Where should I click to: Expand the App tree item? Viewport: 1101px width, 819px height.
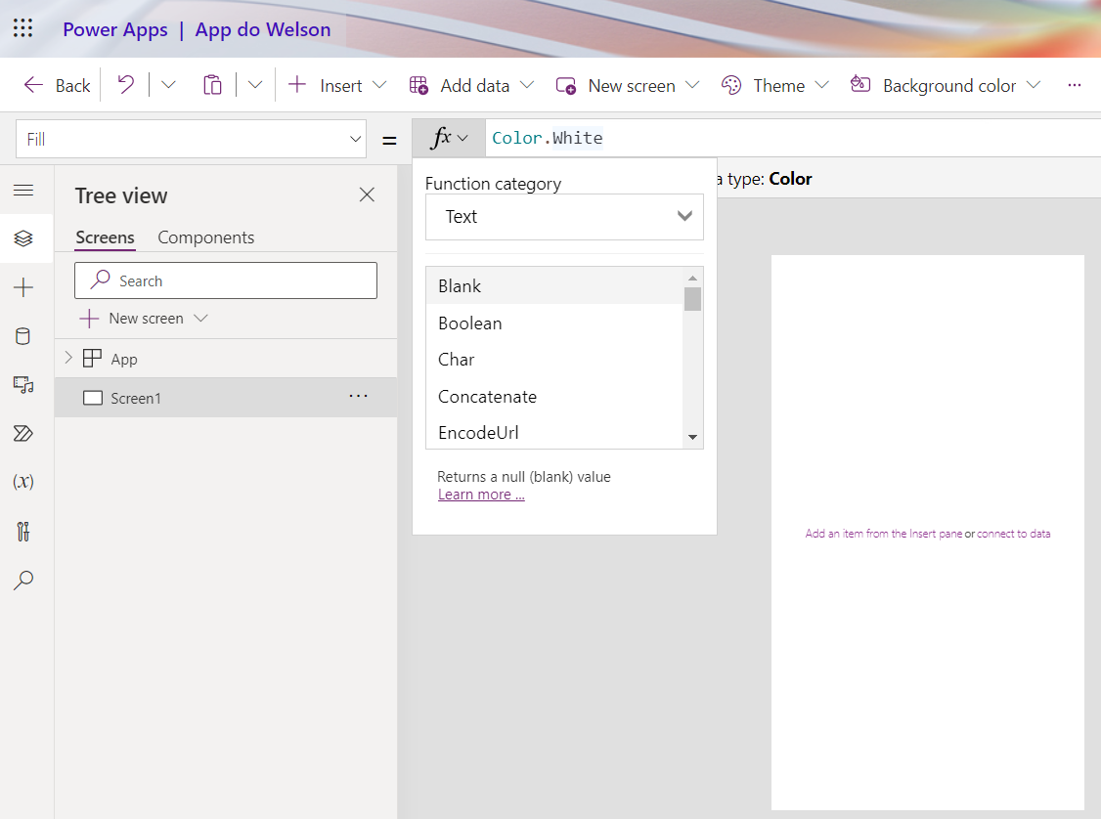[x=66, y=358]
